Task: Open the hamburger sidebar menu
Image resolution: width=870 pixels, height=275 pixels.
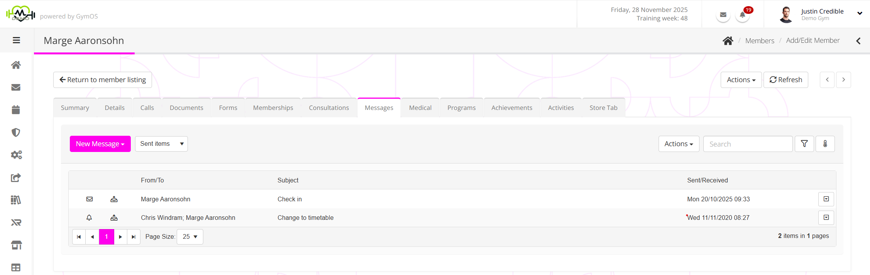Action: point(16,40)
